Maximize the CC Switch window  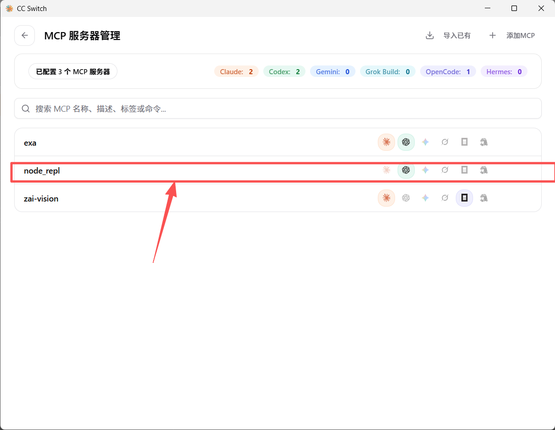[514, 8]
